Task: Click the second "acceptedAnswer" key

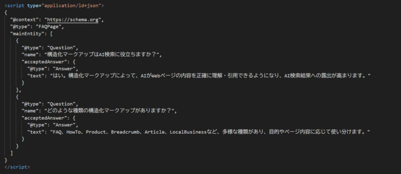Action: (43, 118)
